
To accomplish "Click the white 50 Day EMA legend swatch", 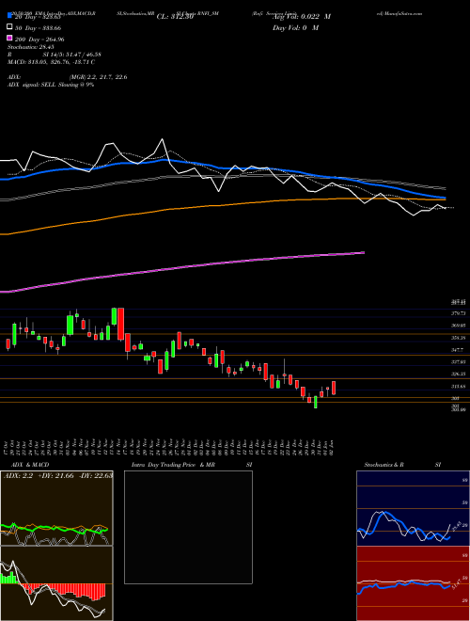I will [x=9, y=27].
